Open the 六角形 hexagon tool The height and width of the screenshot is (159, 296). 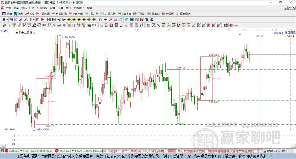coord(168,14)
